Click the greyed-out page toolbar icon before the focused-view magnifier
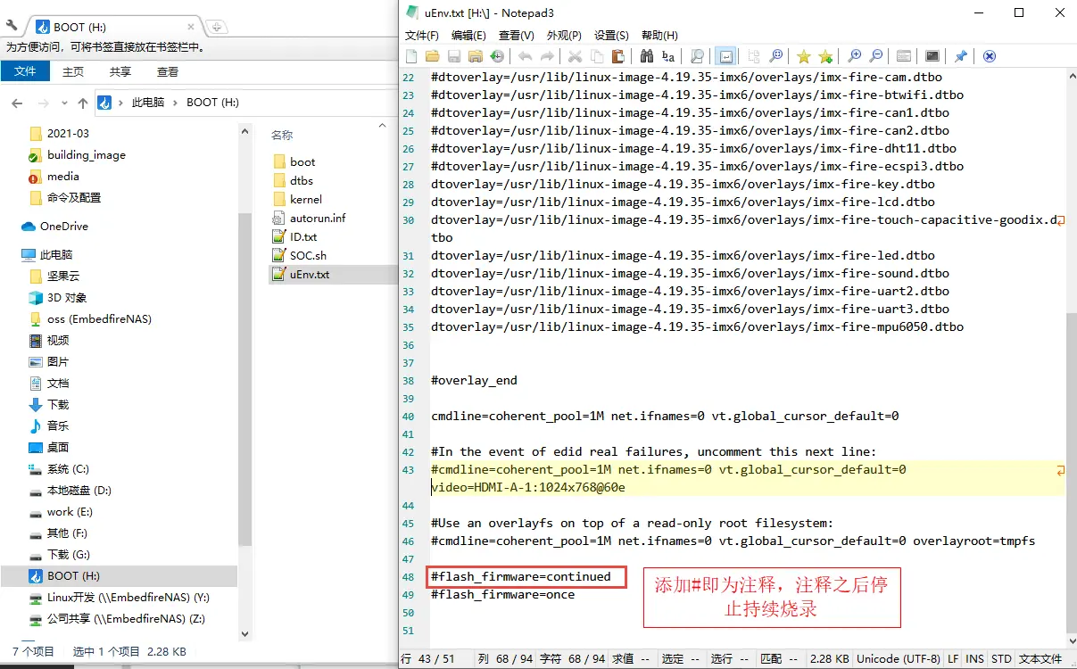 (x=754, y=56)
